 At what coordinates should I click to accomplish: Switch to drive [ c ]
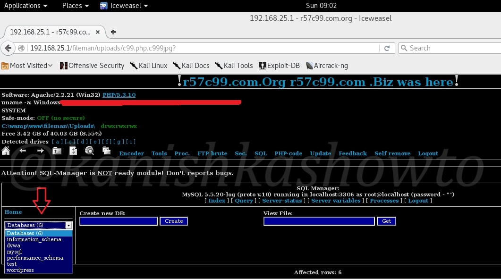coord(70,142)
